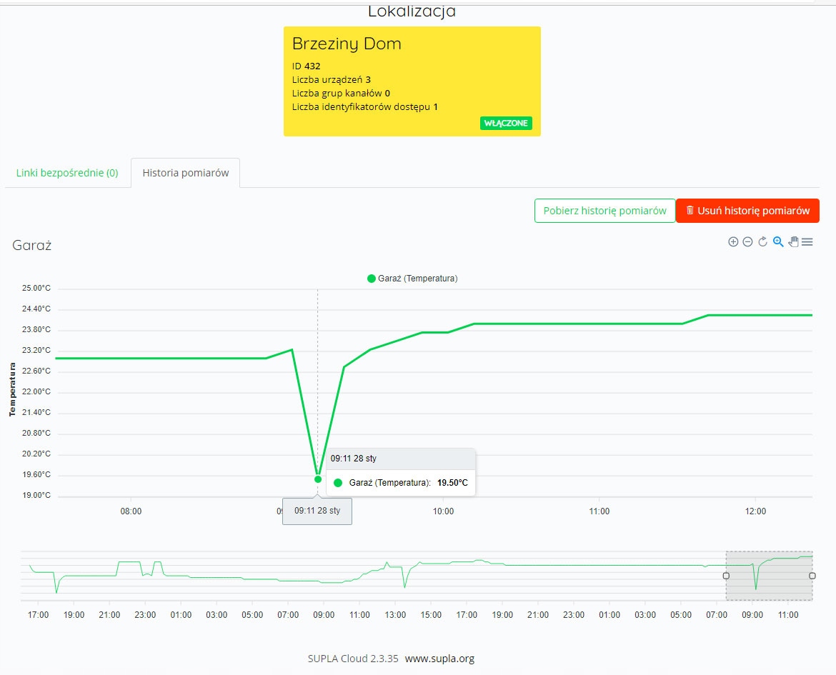Viewport: 836px width, 675px height.
Task: Open the www.supla.org link in the footer
Action: click(440, 659)
